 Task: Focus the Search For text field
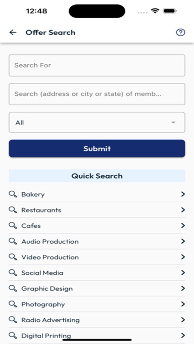tap(97, 65)
